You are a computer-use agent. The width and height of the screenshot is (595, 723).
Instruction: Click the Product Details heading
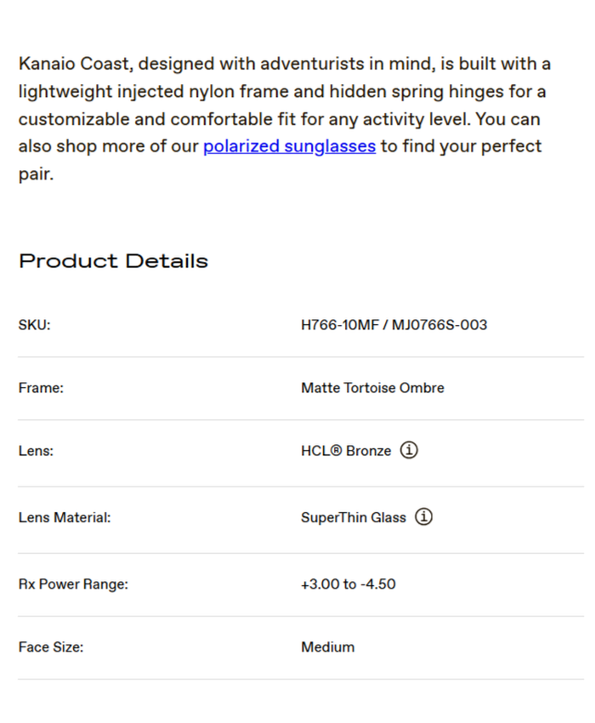click(113, 261)
